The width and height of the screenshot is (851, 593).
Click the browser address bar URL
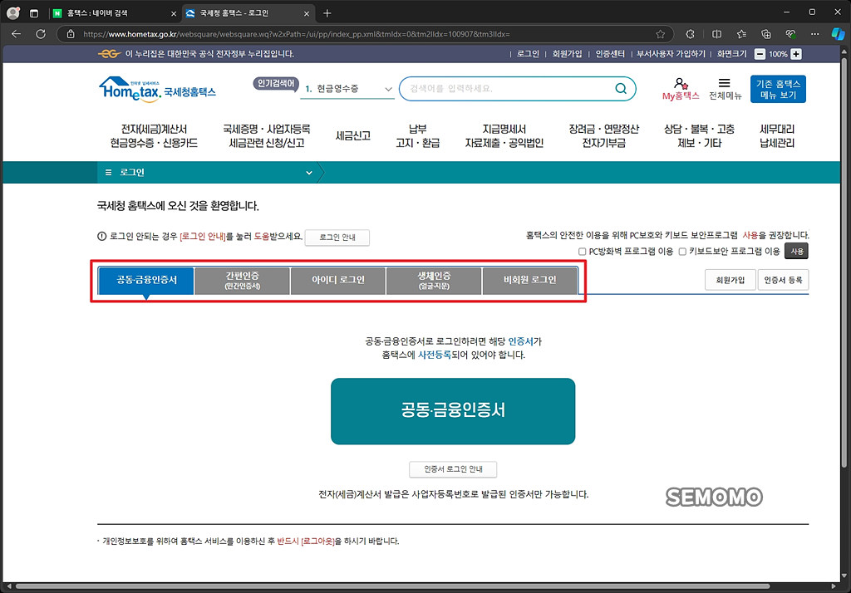(297, 34)
